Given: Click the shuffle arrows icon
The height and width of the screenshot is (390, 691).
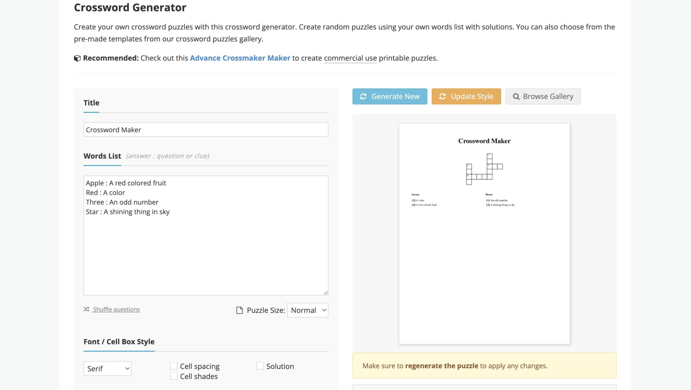Looking at the screenshot, I should 86,309.
